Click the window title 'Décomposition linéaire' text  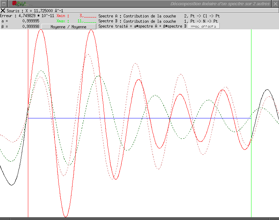point(220,4)
